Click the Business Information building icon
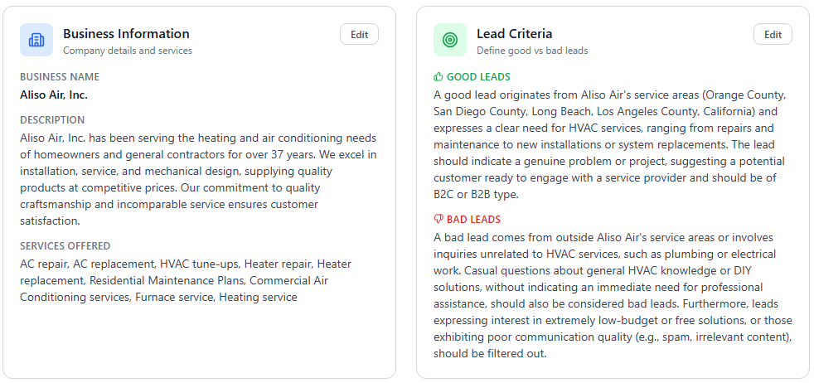The height and width of the screenshot is (383, 814). pos(36,40)
